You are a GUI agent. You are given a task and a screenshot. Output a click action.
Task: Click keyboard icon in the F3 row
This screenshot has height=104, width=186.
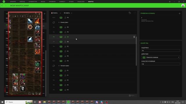click(61, 90)
